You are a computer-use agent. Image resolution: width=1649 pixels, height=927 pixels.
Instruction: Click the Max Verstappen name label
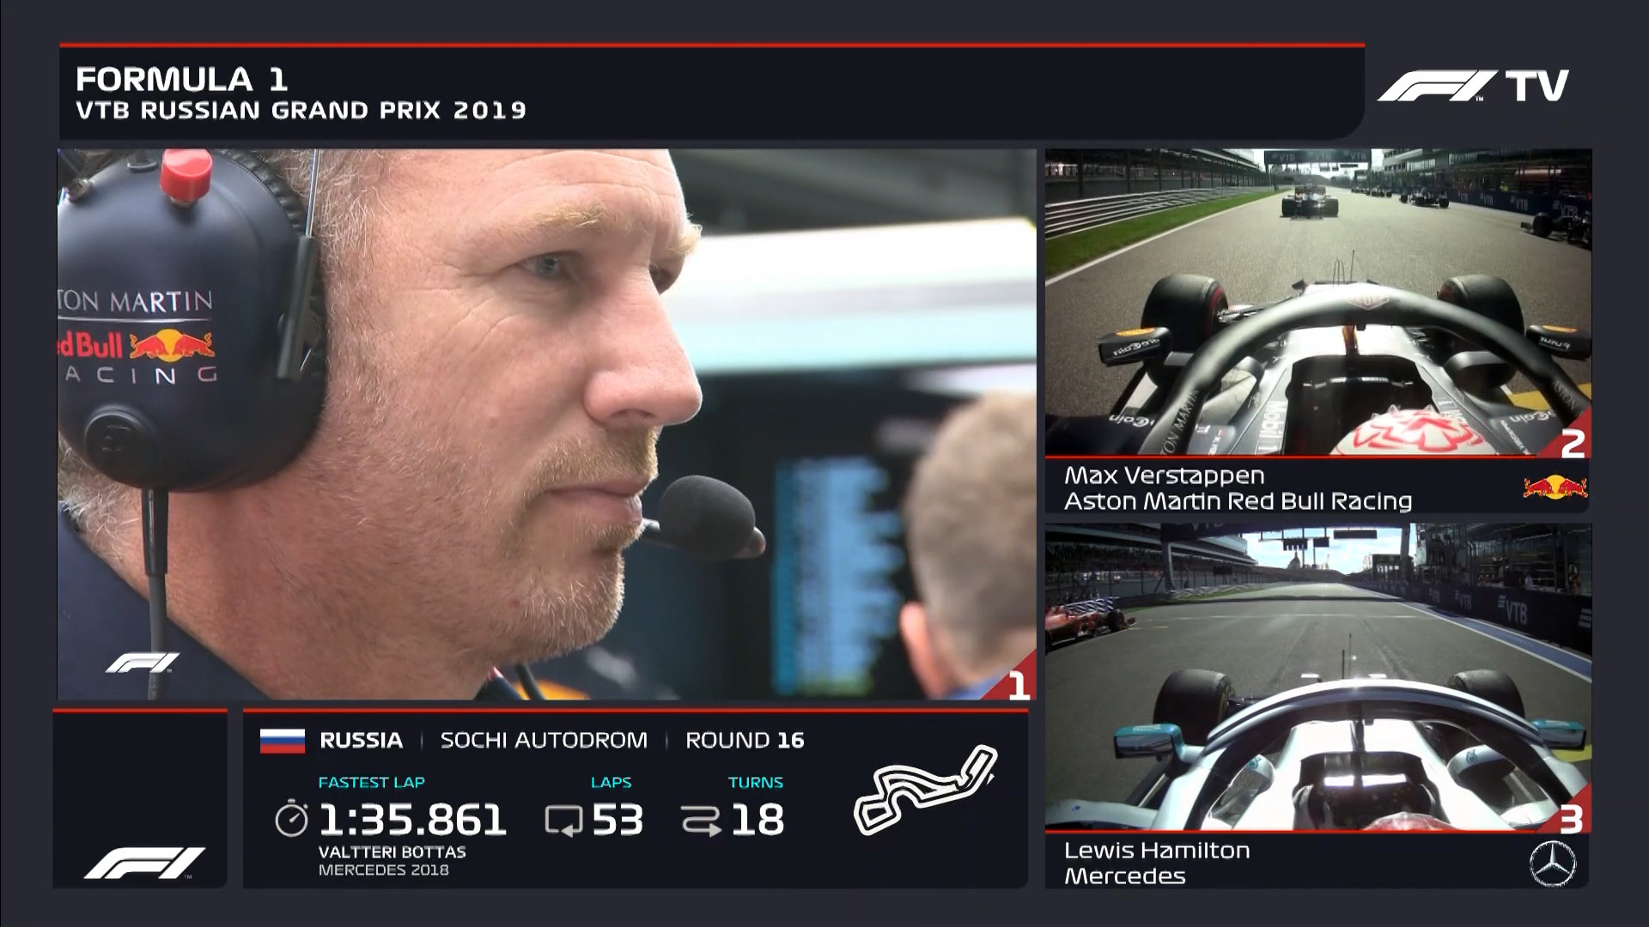click(x=1164, y=476)
